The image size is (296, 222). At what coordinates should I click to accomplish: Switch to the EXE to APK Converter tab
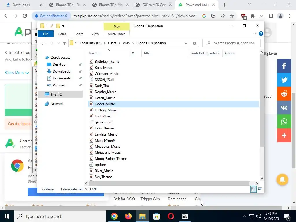(154, 5)
